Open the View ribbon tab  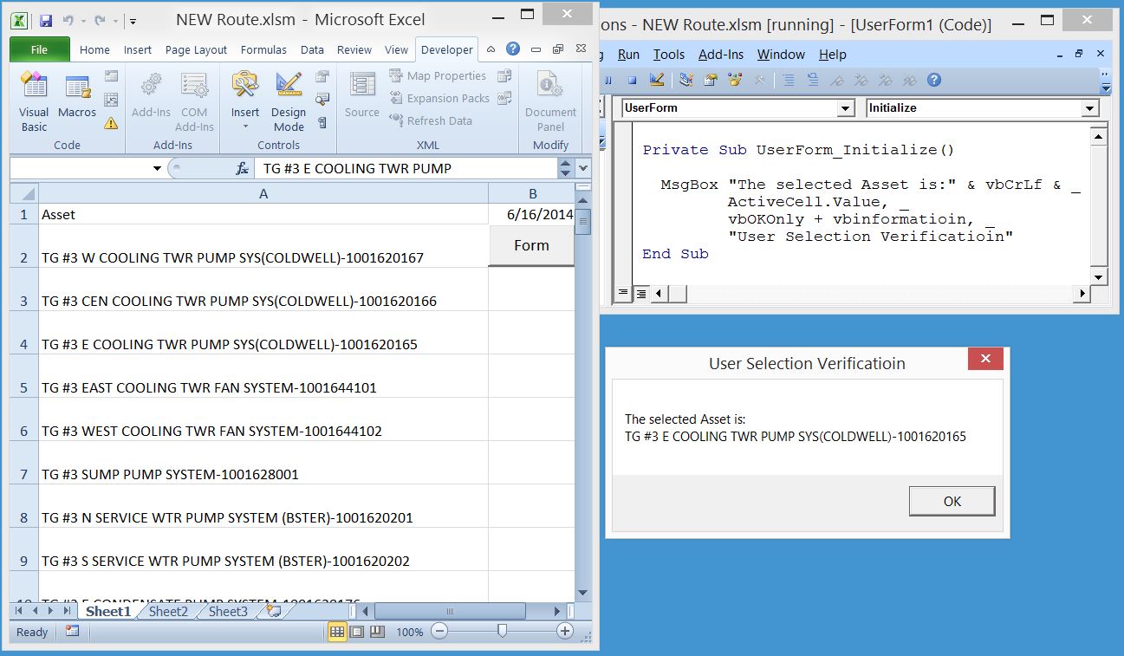[396, 50]
